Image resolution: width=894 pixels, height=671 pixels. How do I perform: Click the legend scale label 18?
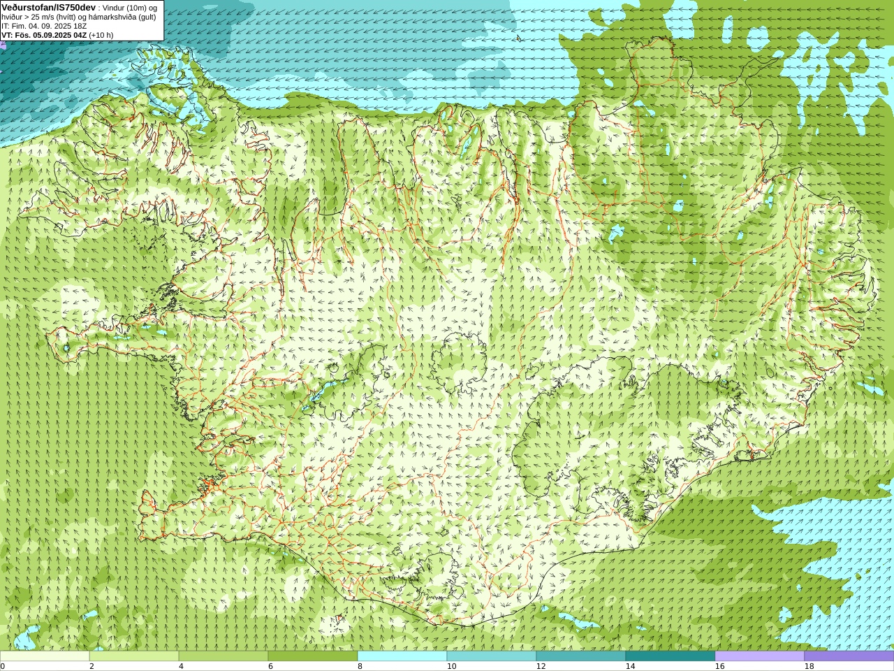[x=809, y=667]
